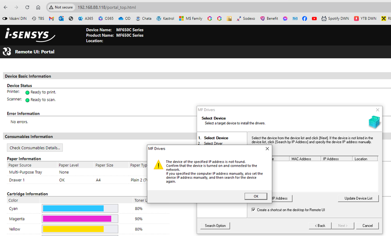The image size is (391, 236).
Task: Click Check Consumables Details button
Action: 35,148
